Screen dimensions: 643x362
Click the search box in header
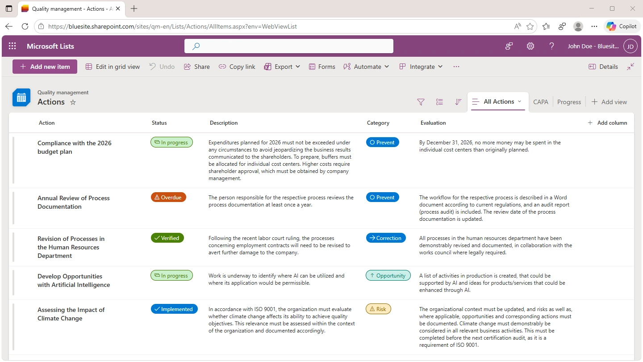288,46
